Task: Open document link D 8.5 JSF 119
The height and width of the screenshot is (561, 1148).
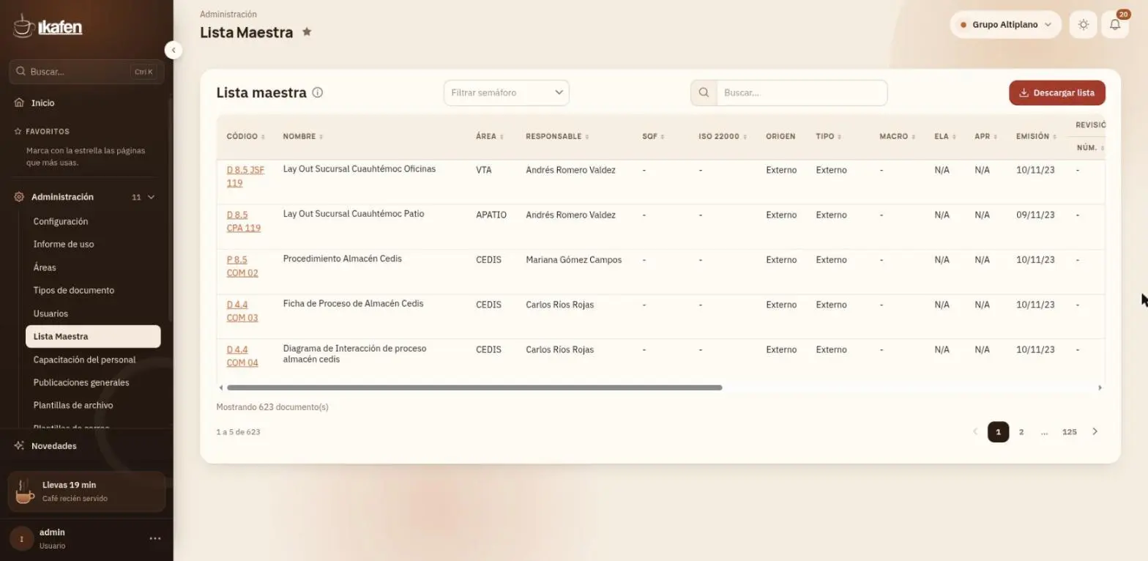Action: click(x=245, y=177)
